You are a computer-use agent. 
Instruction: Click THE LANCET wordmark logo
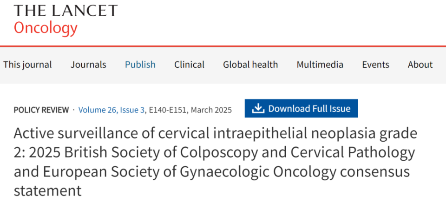(66, 11)
